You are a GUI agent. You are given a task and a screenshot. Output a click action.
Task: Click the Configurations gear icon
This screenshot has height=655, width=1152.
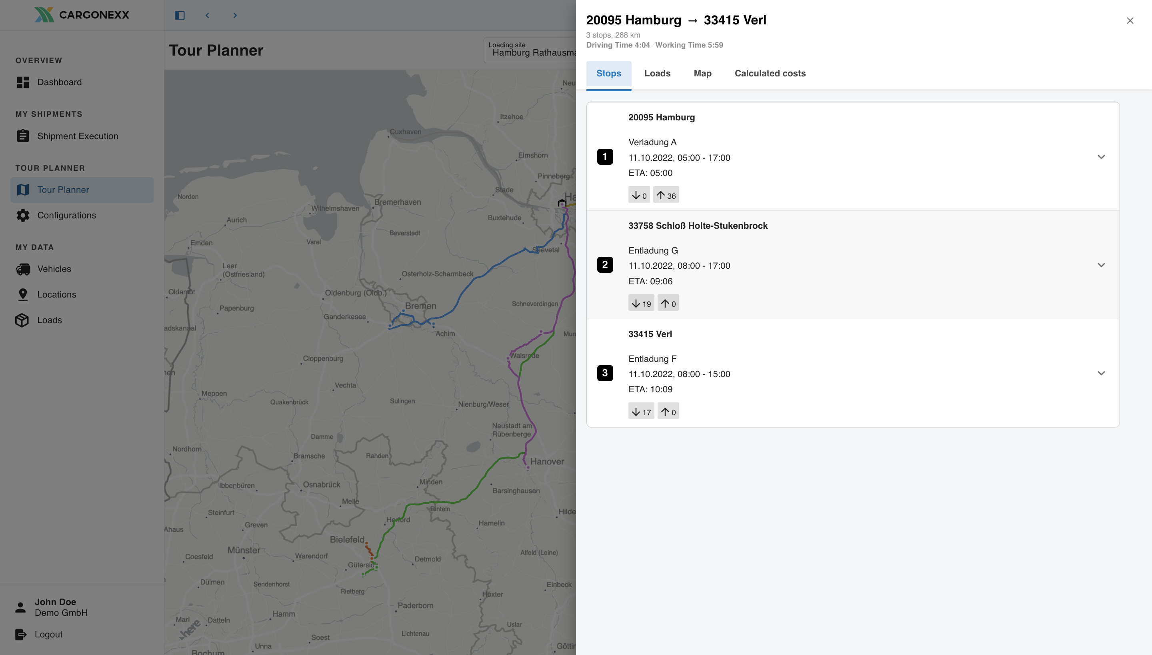(x=23, y=216)
